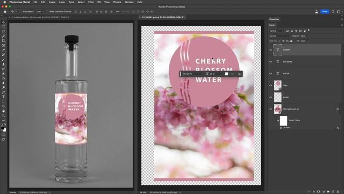Open the Layers panel options menu

[342, 25]
